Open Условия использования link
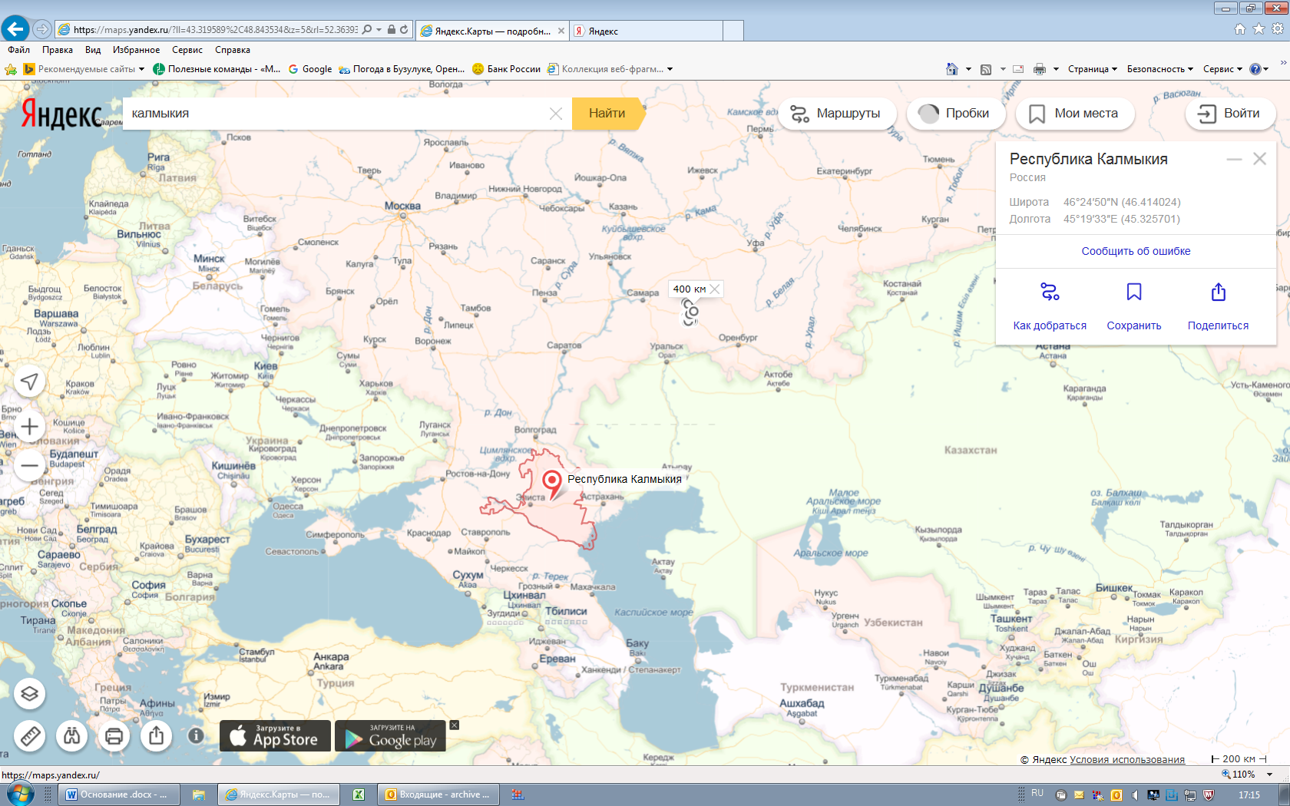 pos(1126,759)
